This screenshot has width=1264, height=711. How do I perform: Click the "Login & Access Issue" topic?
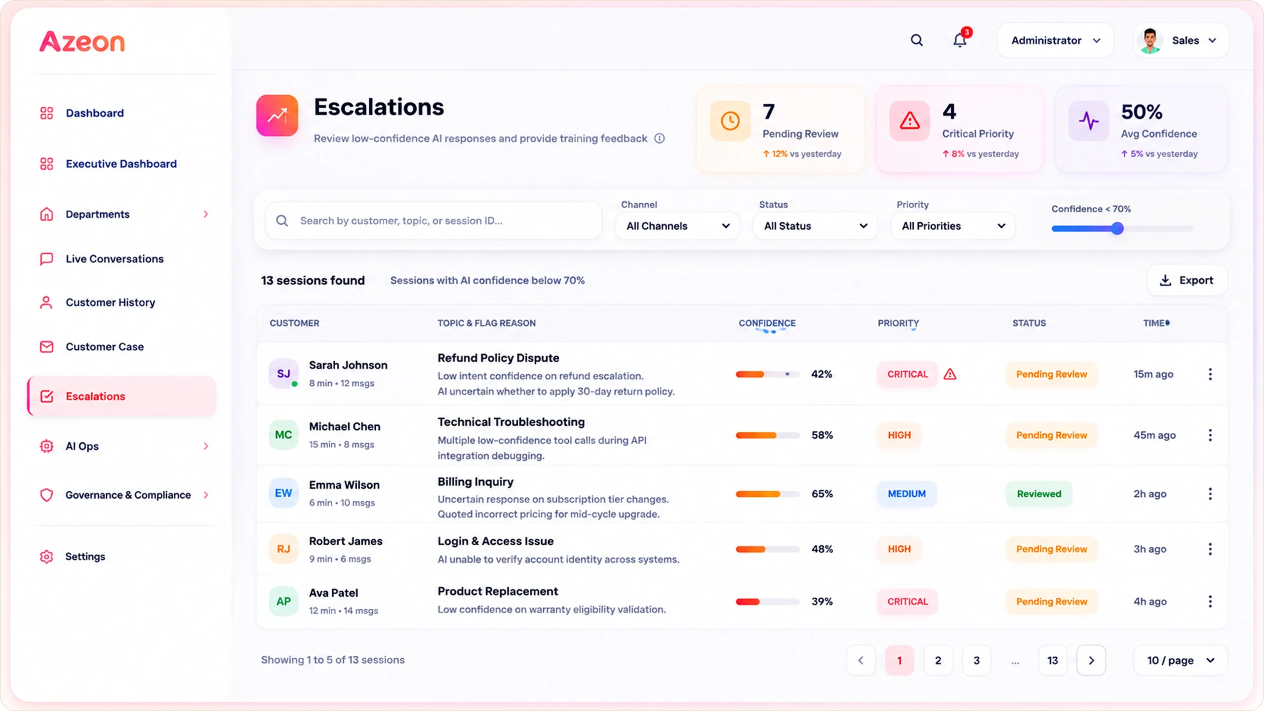click(495, 541)
